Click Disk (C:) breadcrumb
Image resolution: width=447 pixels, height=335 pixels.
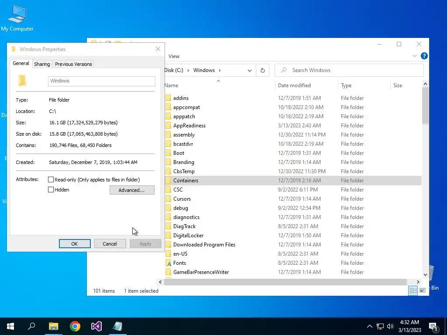point(174,70)
